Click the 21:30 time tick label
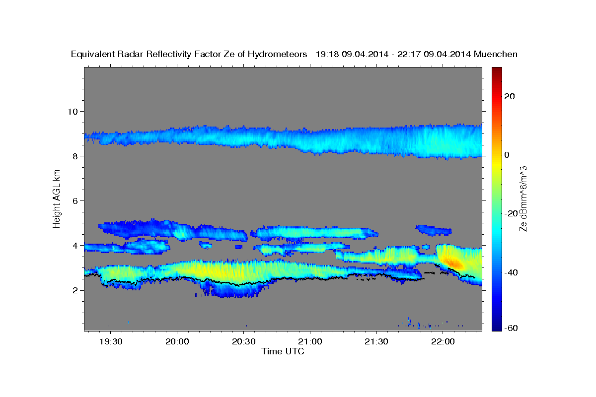This screenshot has width=596, height=397. [376, 342]
